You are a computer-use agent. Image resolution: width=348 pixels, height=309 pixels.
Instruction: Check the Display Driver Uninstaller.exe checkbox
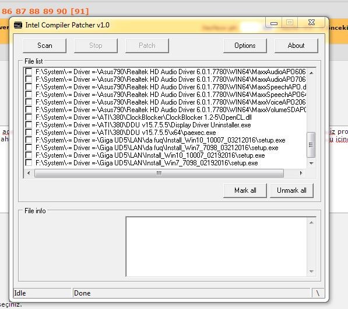point(29,124)
